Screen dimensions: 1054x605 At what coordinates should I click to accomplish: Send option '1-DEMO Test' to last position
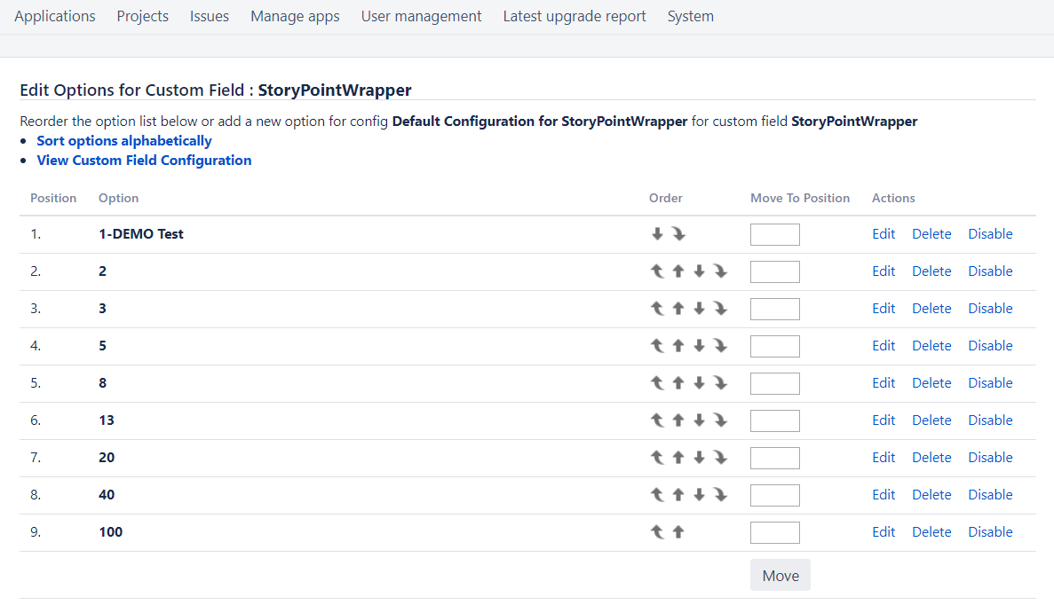coord(678,234)
